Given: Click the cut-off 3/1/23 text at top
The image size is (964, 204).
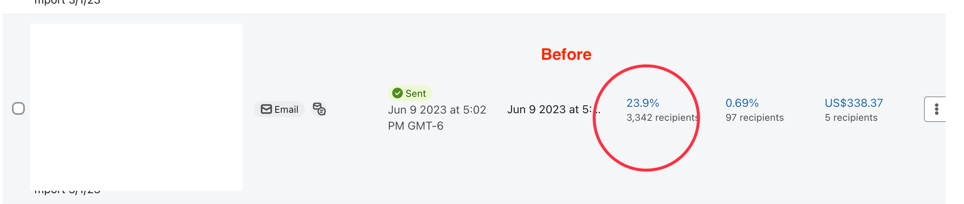Looking at the screenshot, I should coord(67,2).
